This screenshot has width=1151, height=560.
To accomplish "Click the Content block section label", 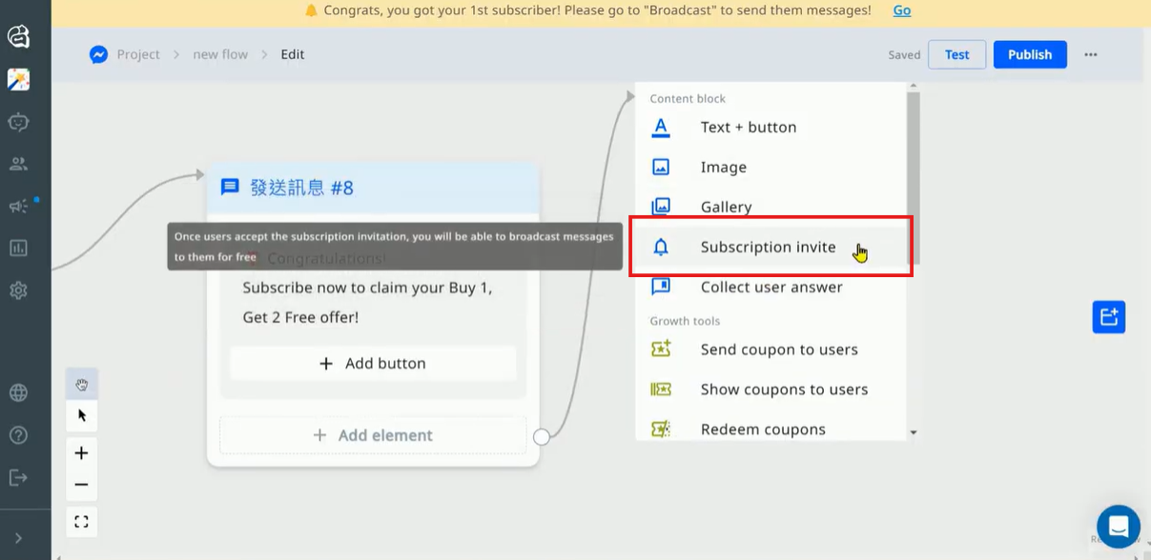I will click(x=688, y=98).
